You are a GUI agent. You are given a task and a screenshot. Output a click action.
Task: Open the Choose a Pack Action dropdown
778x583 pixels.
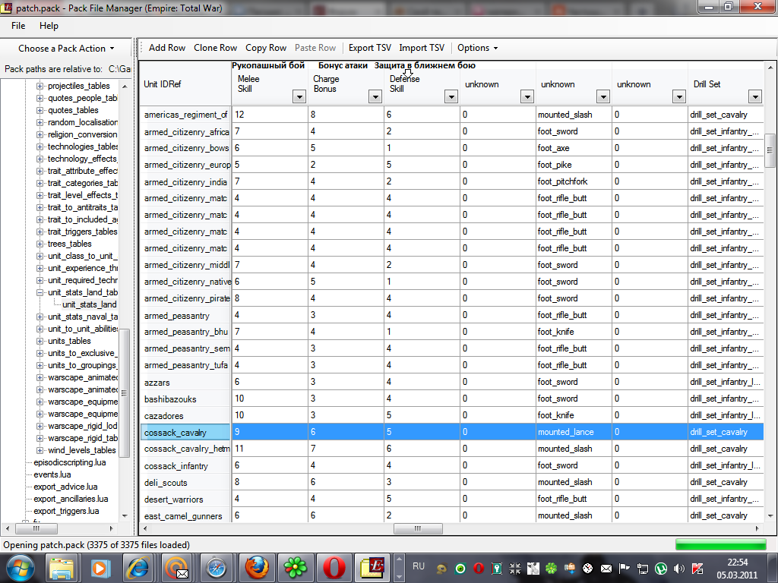tap(66, 49)
